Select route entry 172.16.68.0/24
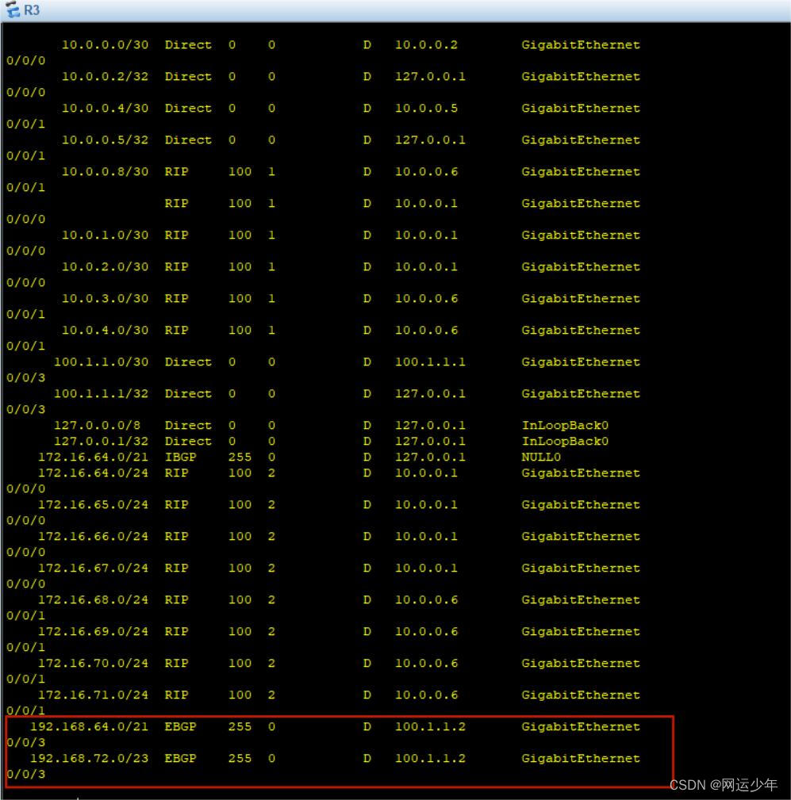Viewport: 791px width, 800px height. pos(93,599)
